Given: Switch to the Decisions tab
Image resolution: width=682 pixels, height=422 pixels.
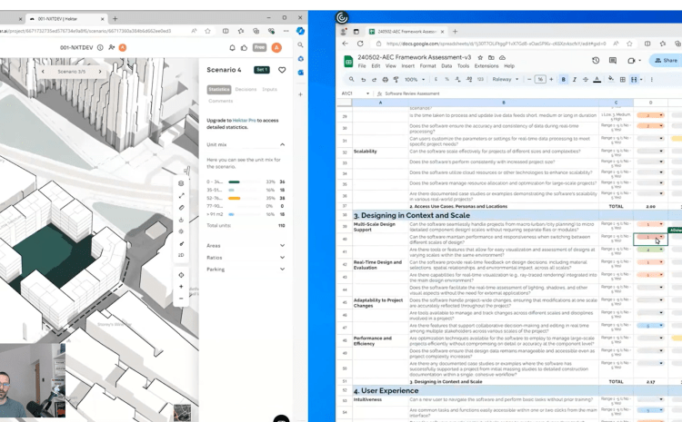Looking at the screenshot, I should (246, 90).
